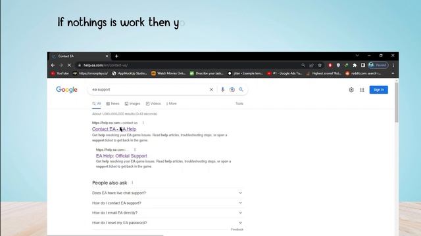
Task: Switch to the News tab
Action: click(x=112, y=104)
